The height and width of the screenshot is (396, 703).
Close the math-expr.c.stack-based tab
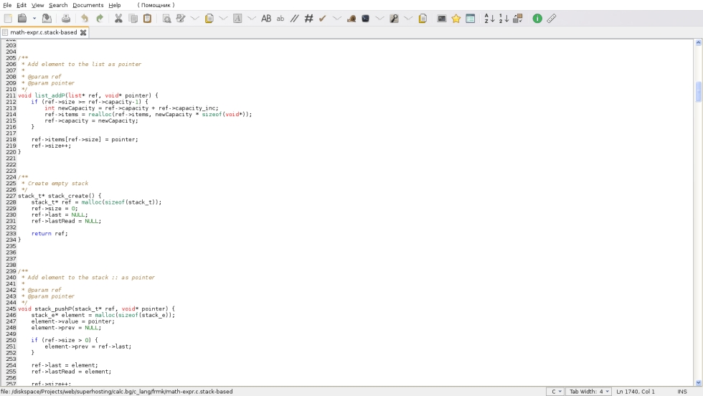tap(83, 32)
